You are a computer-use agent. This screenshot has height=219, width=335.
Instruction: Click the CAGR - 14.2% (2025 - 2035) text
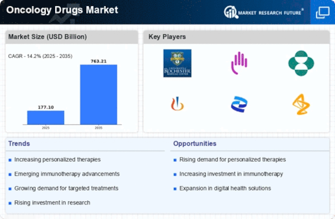pyautogui.click(x=40, y=56)
